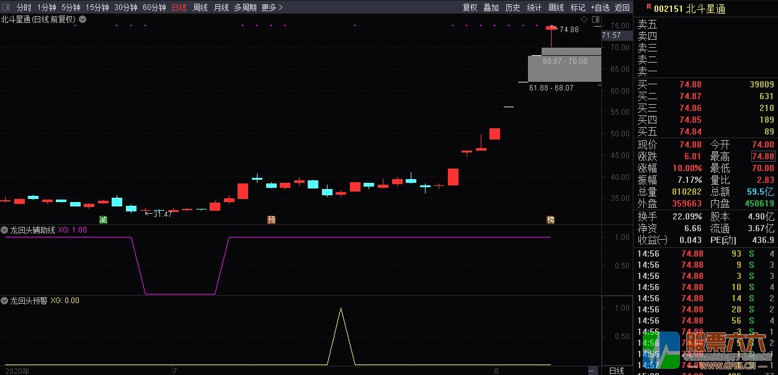Click 返回 to go back

click(x=622, y=7)
